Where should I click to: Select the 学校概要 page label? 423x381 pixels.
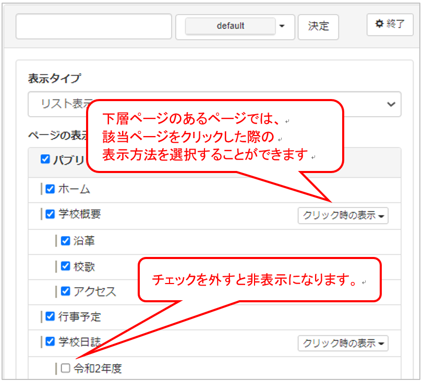pyautogui.click(x=80, y=214)
